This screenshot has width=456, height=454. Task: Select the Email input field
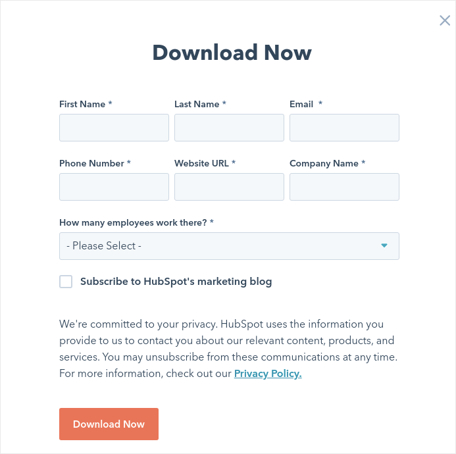[344, 128]
